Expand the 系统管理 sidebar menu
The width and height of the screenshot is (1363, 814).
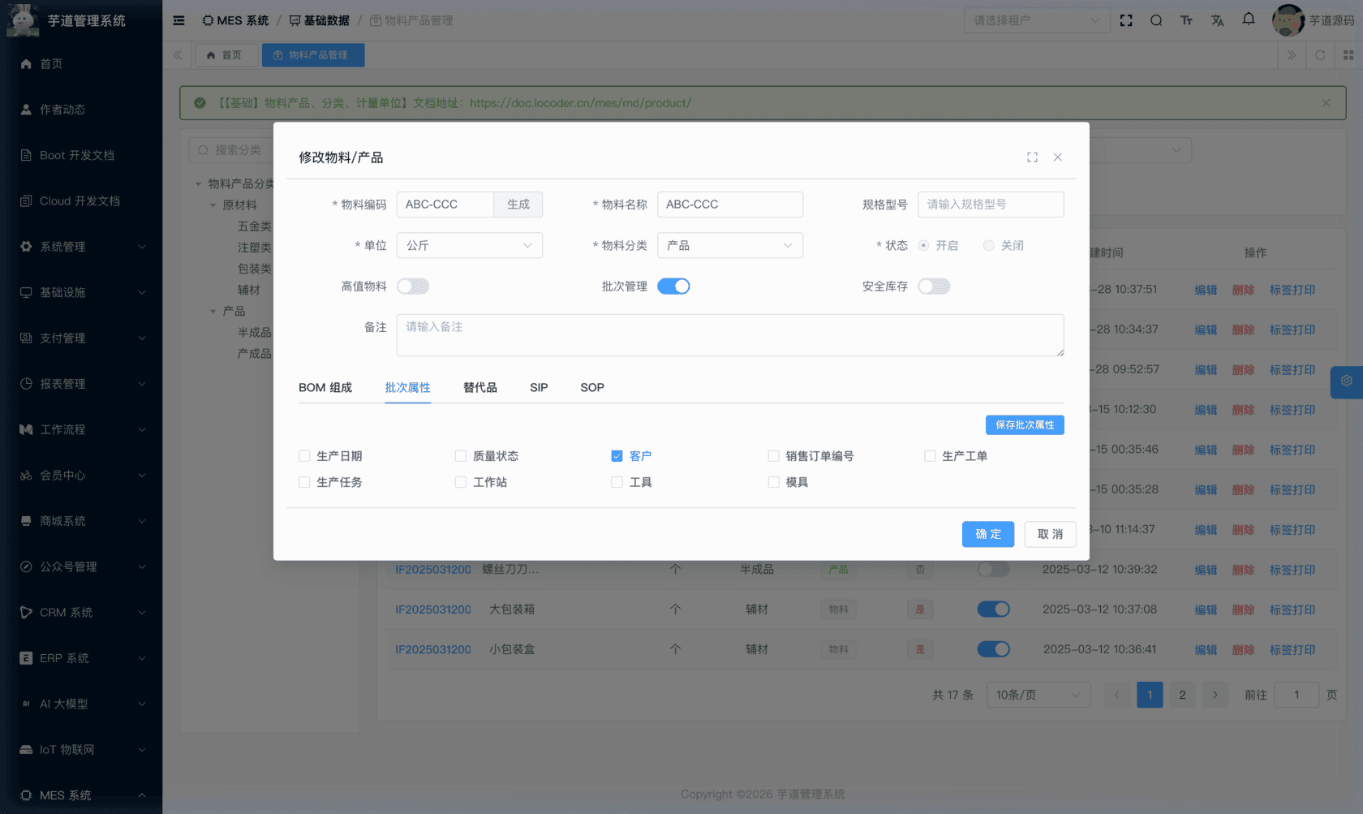[x=81, y=247]
